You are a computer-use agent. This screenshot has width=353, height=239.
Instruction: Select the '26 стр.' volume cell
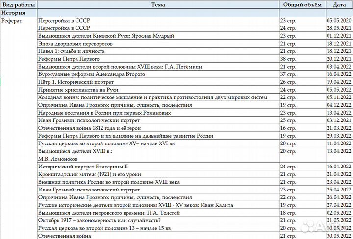pyautogui.click(x=303, y=82)
